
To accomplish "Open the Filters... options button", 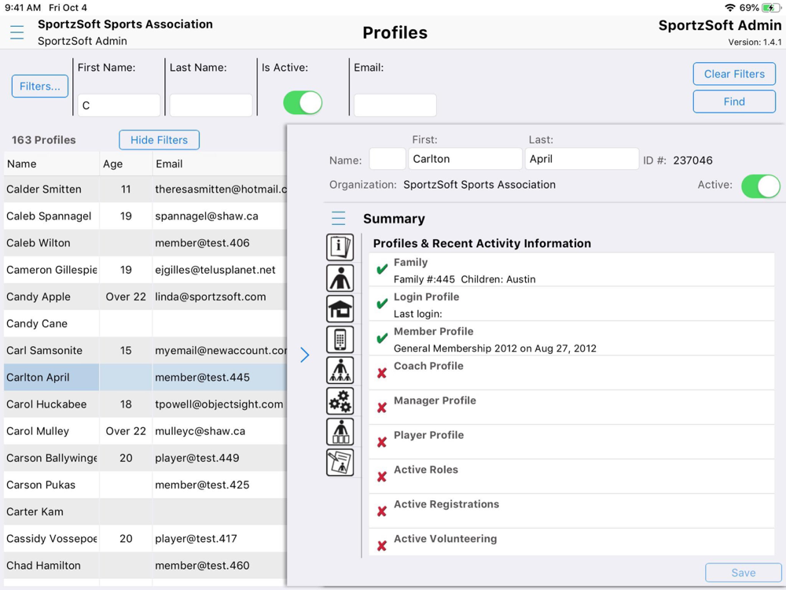I will coord(40,87).
